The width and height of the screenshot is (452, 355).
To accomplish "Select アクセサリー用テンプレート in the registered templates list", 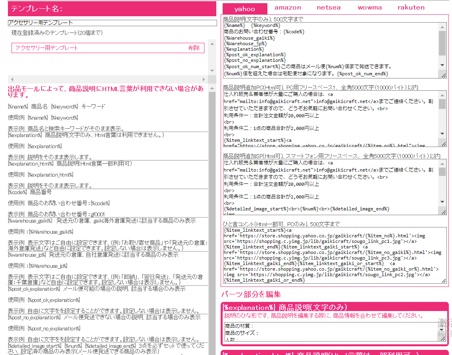I will tap(47, 48).
